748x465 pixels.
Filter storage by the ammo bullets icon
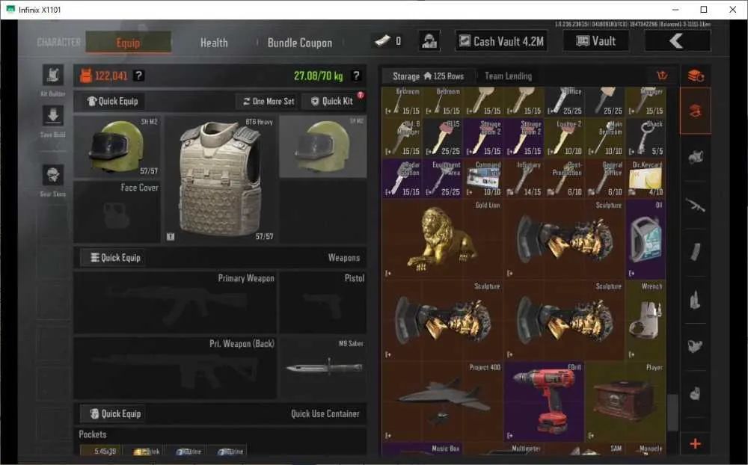pyautogui.click(x=696, y=300)
